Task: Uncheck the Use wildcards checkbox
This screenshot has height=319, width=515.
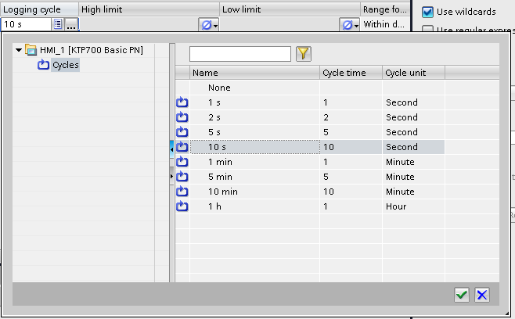Action: coord(428,12)
